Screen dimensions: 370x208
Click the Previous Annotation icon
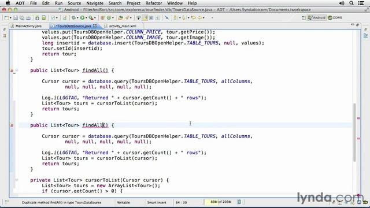184,18
